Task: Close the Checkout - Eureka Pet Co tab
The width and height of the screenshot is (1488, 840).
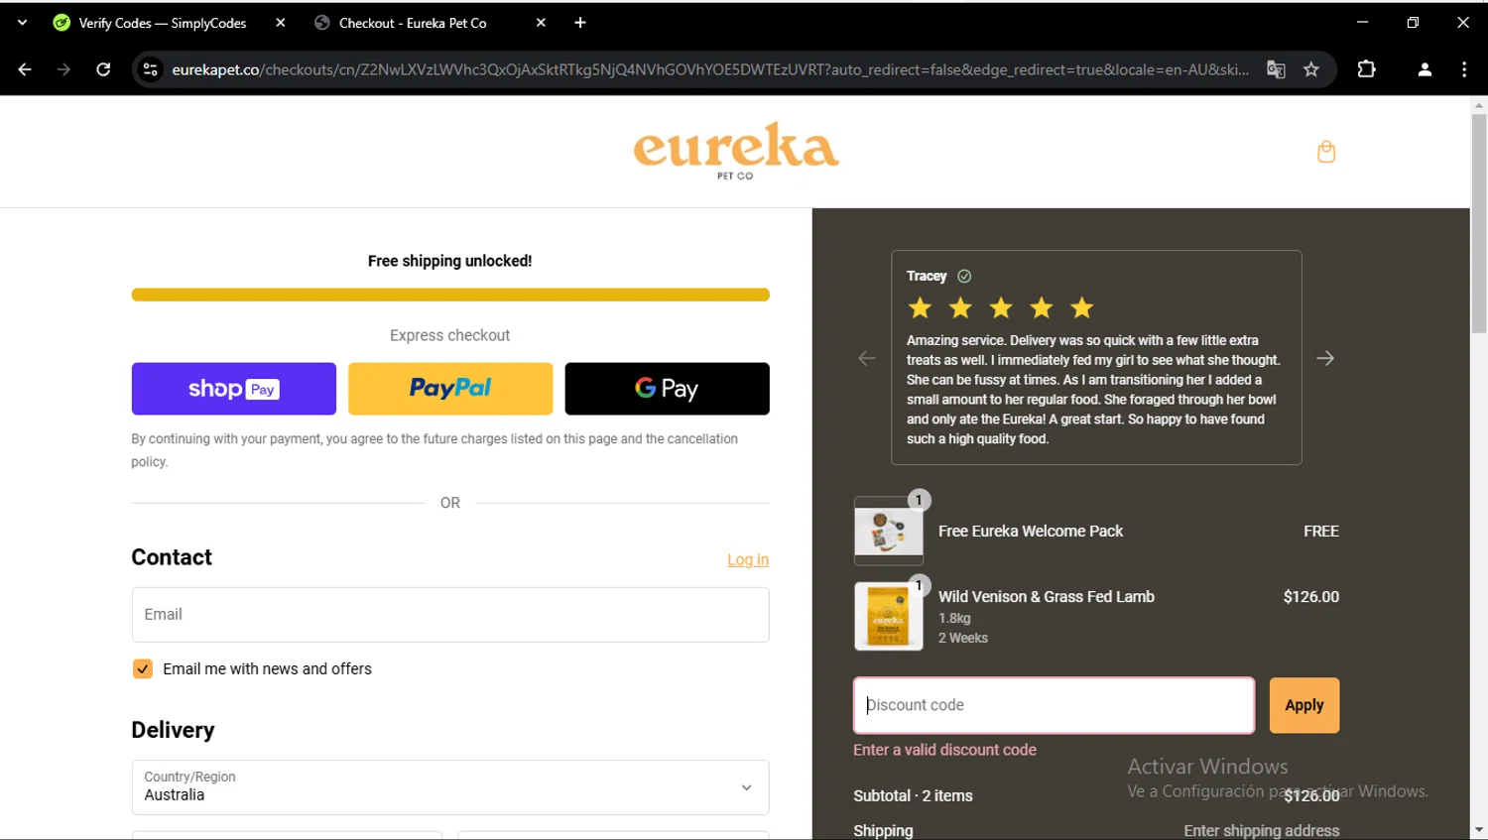Action: tap(541, 23)
